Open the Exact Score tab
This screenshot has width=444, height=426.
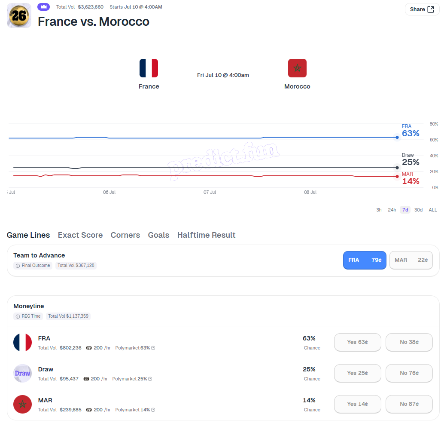80,235
